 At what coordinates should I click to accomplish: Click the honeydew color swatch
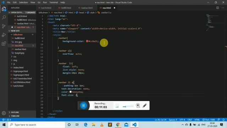[x=71, y=92]
